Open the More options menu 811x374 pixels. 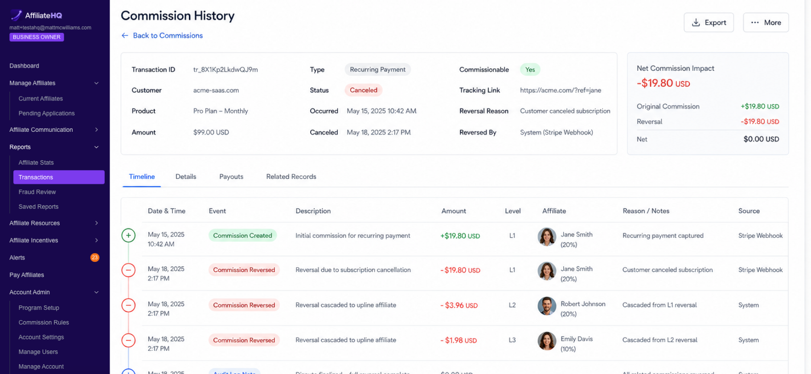coord(766,22)
